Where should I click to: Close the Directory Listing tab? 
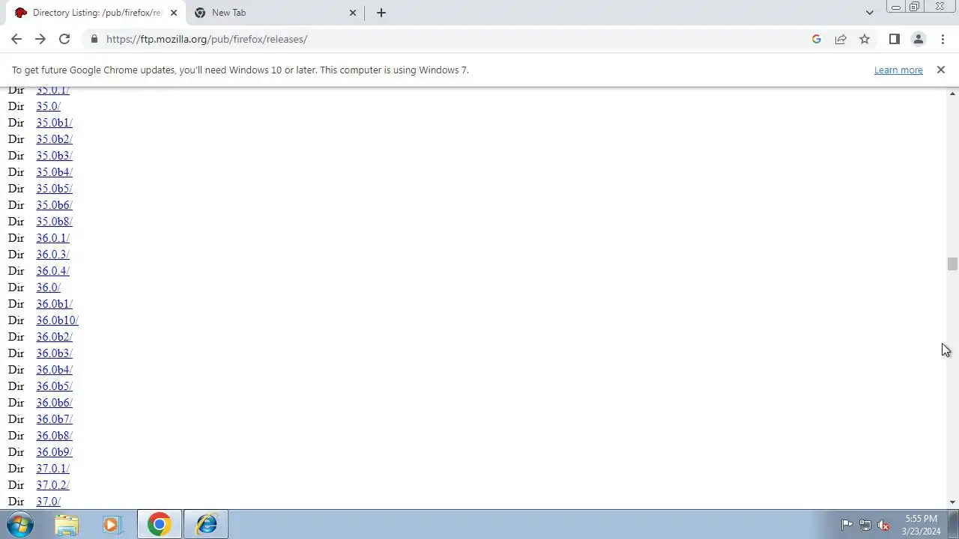coord(174,13)
